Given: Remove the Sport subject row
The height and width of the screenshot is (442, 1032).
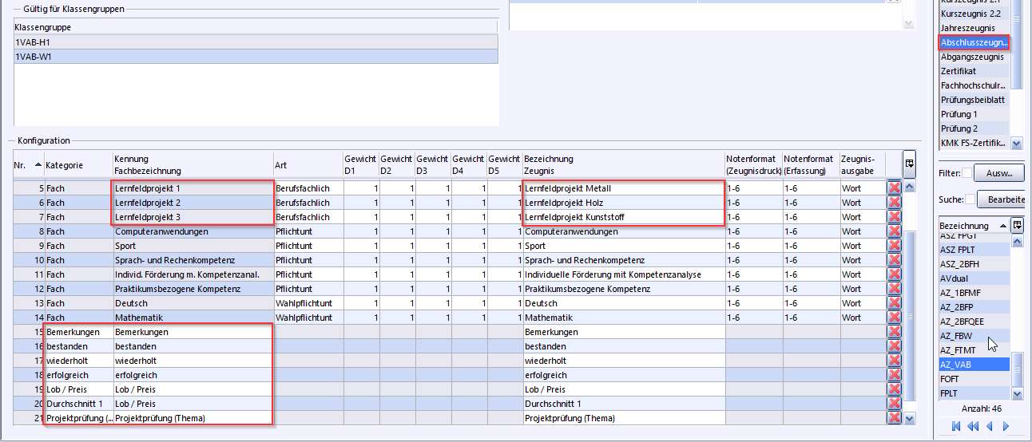Looking at the screenshot, I should (x=894, y=246).
